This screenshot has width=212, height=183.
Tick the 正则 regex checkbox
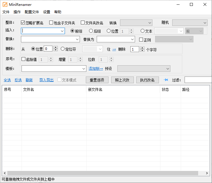[x=141, y=39]
